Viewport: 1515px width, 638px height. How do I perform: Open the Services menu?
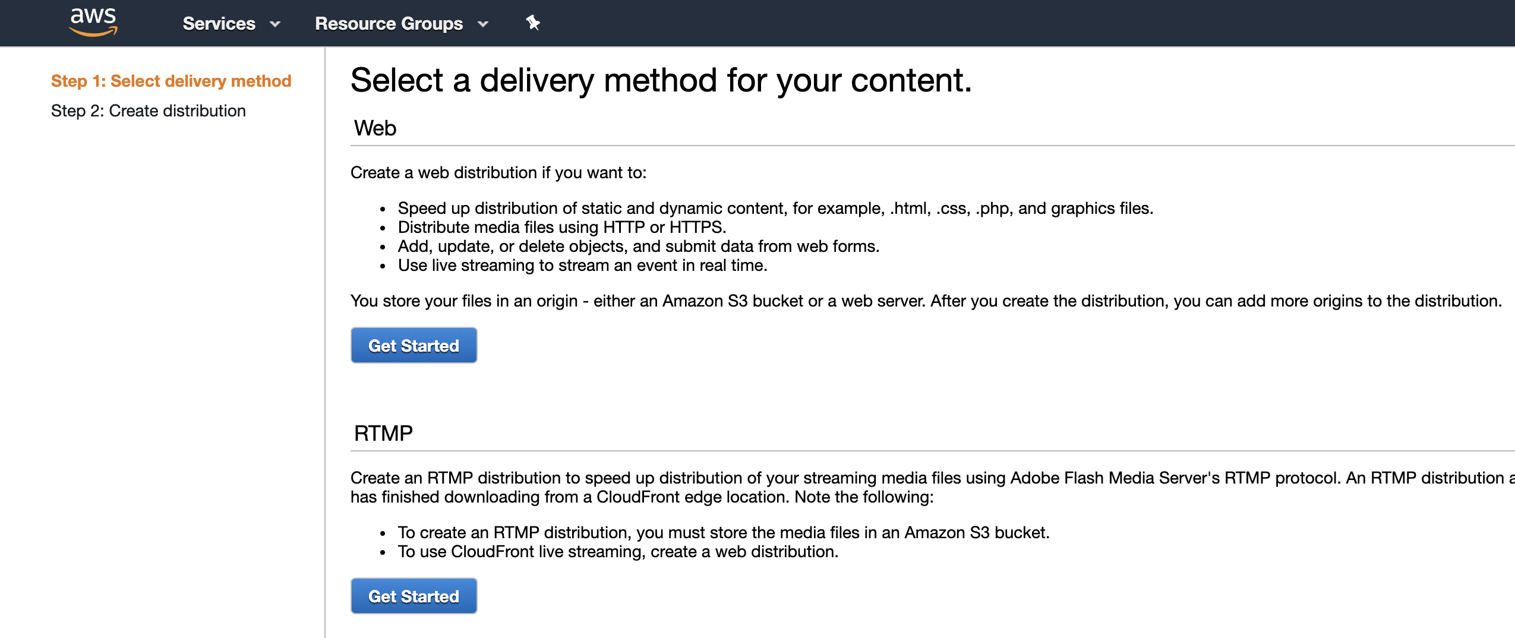tap(219, 23)
